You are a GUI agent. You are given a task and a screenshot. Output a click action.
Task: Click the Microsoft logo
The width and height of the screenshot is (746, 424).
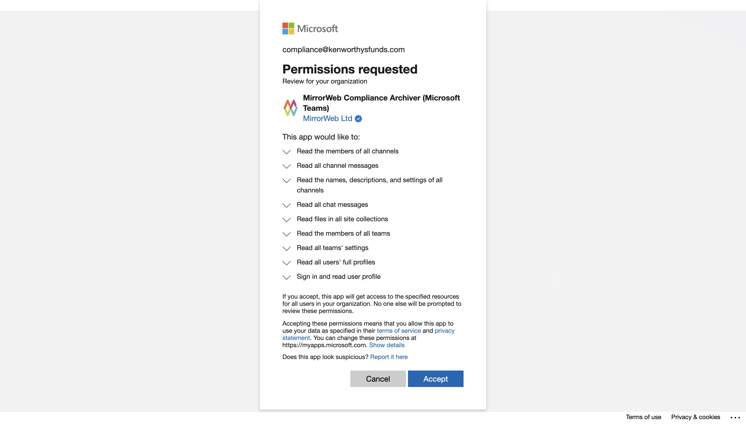pos(310,29)
